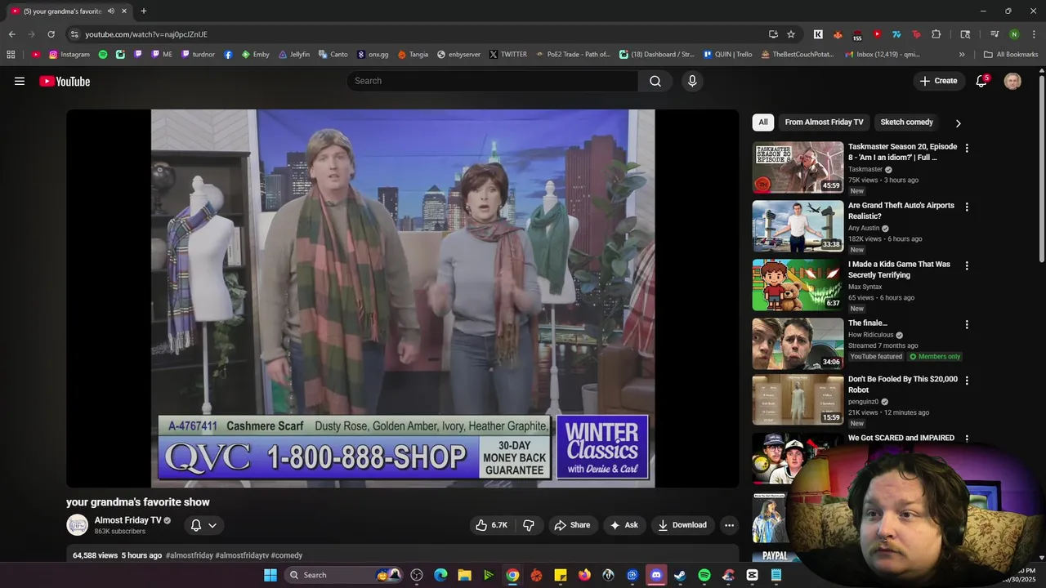This screenshot has width=1046, height=588.
Task: Open Chrome profile N avatar
Action: coord(1014,34)
